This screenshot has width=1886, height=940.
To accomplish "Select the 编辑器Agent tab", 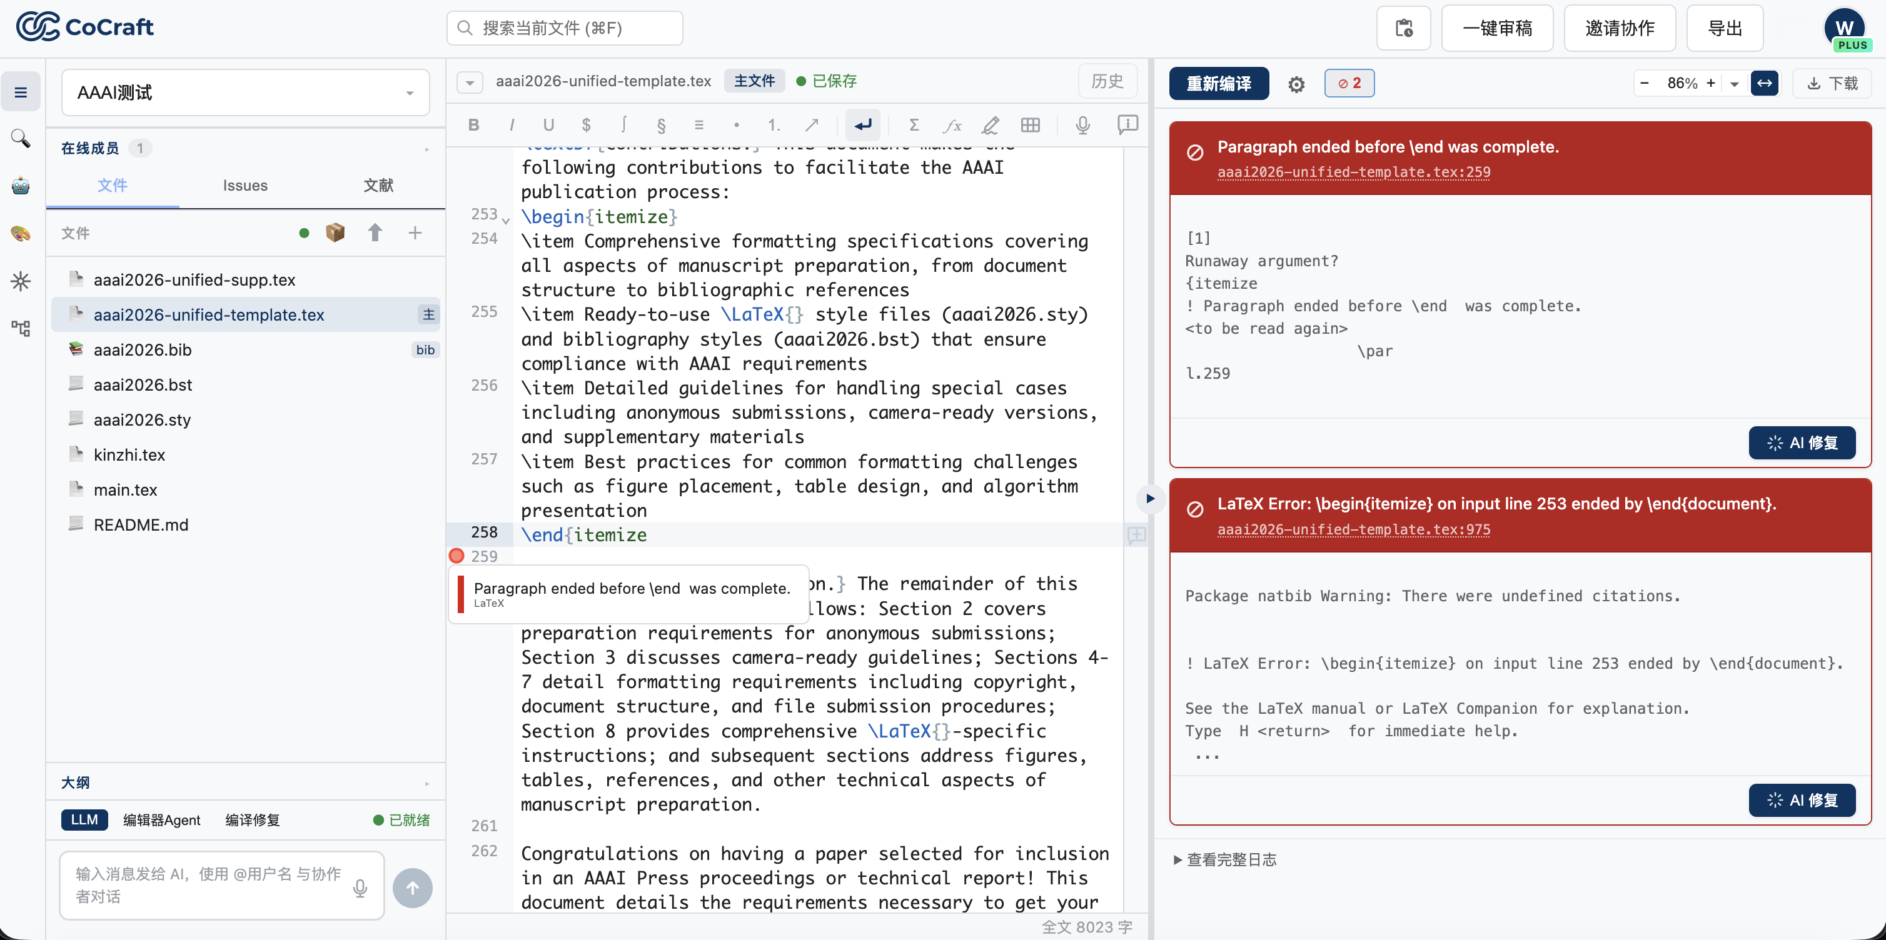I will point(162,820).
